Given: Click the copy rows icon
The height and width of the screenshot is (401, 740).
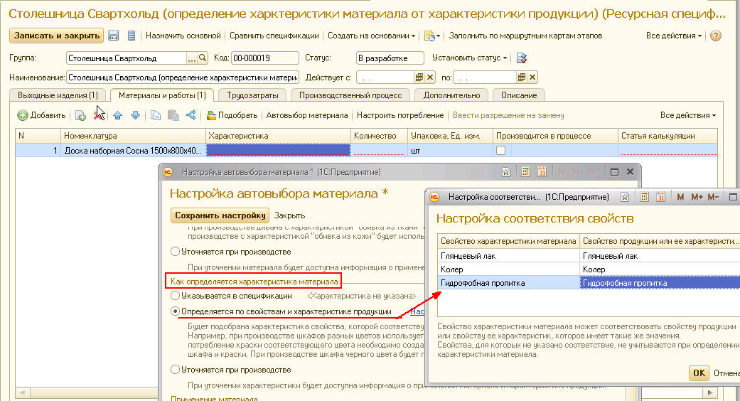Looking at the screenshot, I should (155, 115).
